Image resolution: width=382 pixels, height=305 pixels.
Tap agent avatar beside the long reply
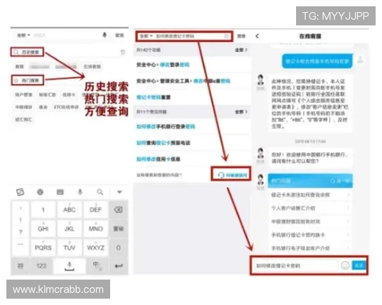261,80
